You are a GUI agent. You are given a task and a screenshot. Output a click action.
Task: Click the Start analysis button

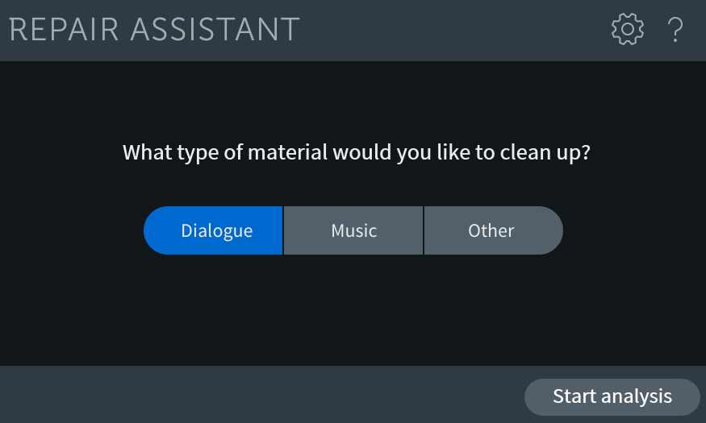[x=612, y=397]
